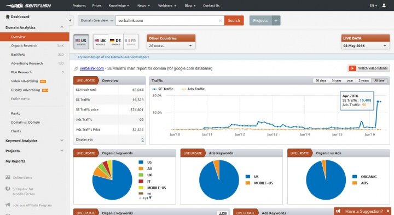This screenshot has height=215, width=394.
Task: Open the Domain Overview report type dropdown
Action: click(x=97, y=21)
